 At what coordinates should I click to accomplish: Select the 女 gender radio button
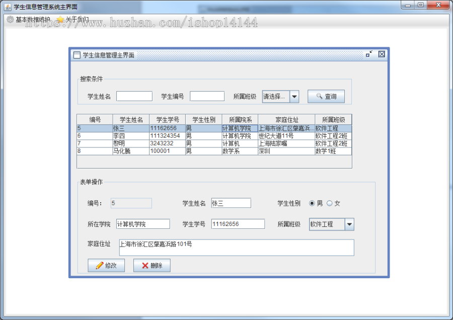pos(329,203)
